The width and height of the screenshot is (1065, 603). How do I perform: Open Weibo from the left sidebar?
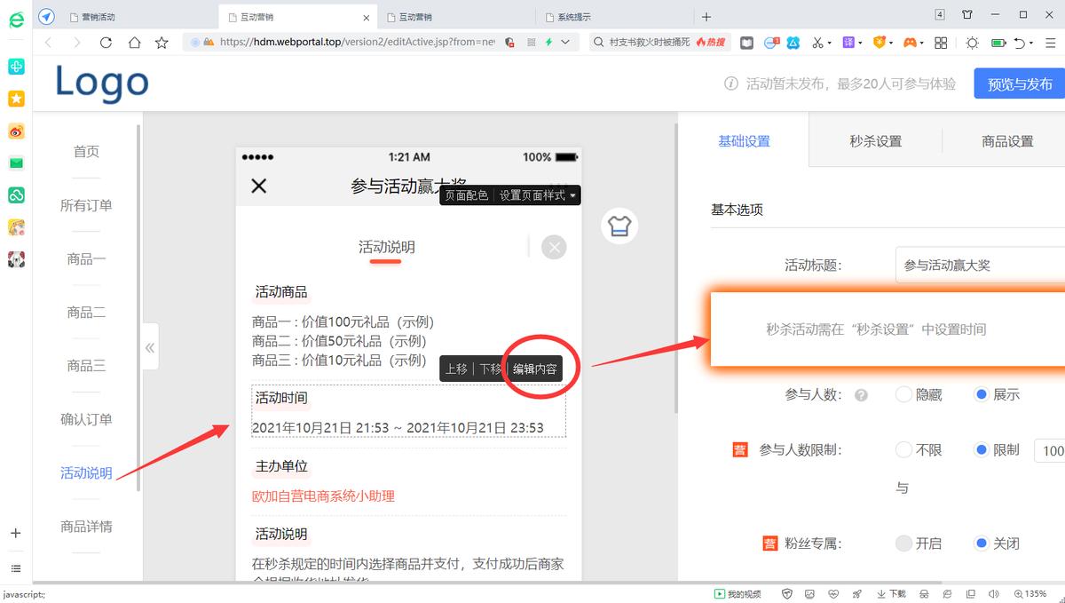point(16,131)
